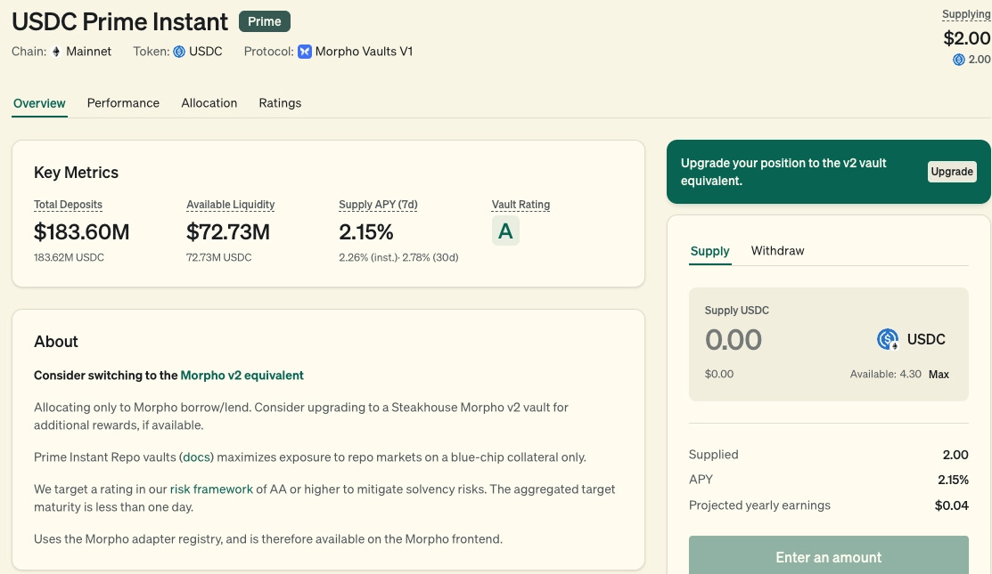
Task: Click the Vault Rating label
Action: coord(521,205)
